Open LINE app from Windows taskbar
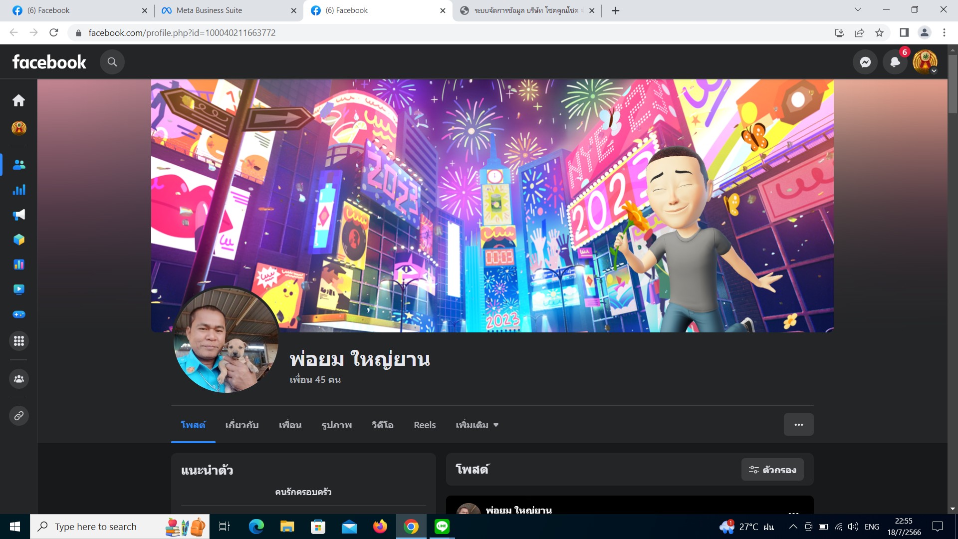Image resolution: width=958 pixels, height=539 pixels. click(x=442, y=527)
